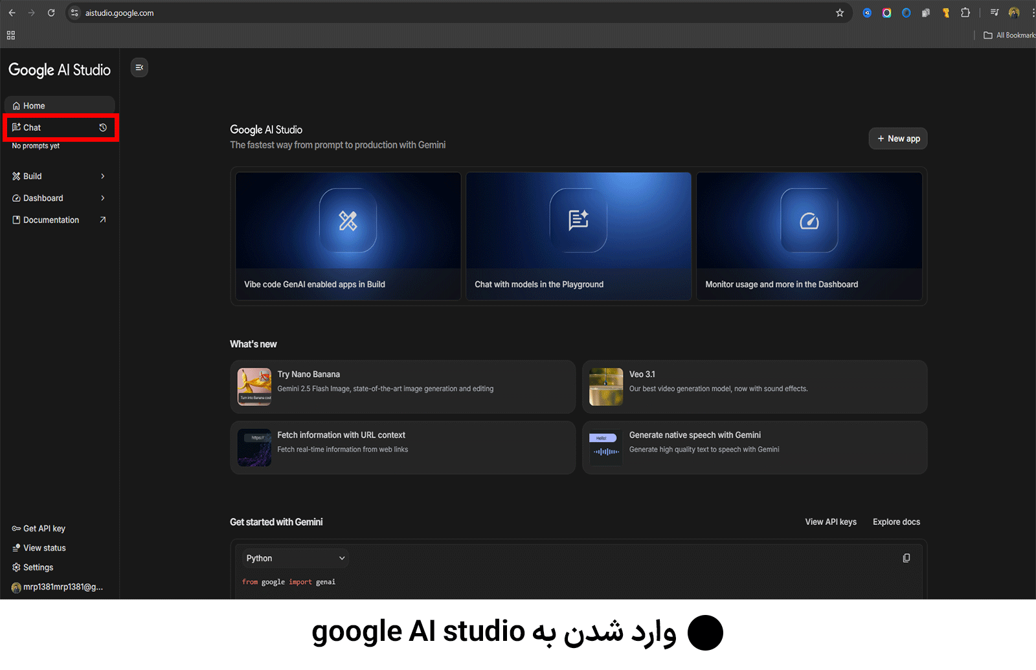Open the View API keys link
This screenshot has height=670, width=1036.
(830, 522)
